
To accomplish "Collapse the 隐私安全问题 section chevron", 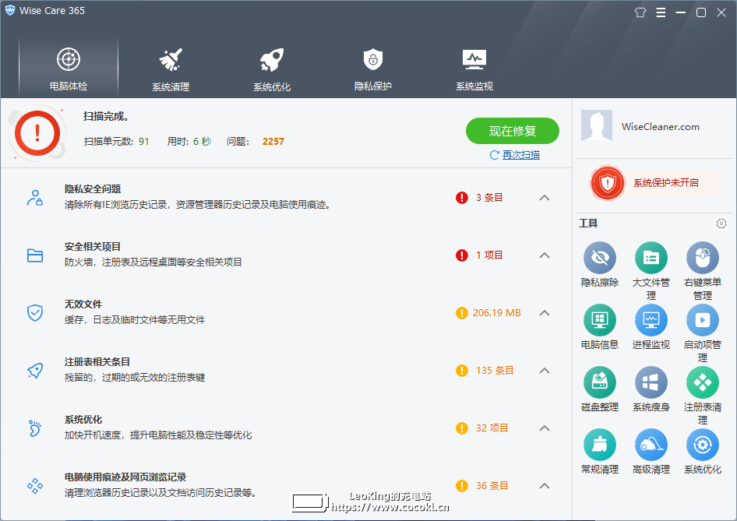I will click(x=545, y=198).
